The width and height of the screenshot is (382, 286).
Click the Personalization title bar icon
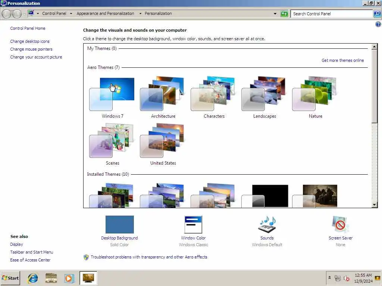click(x=3, y=3)
